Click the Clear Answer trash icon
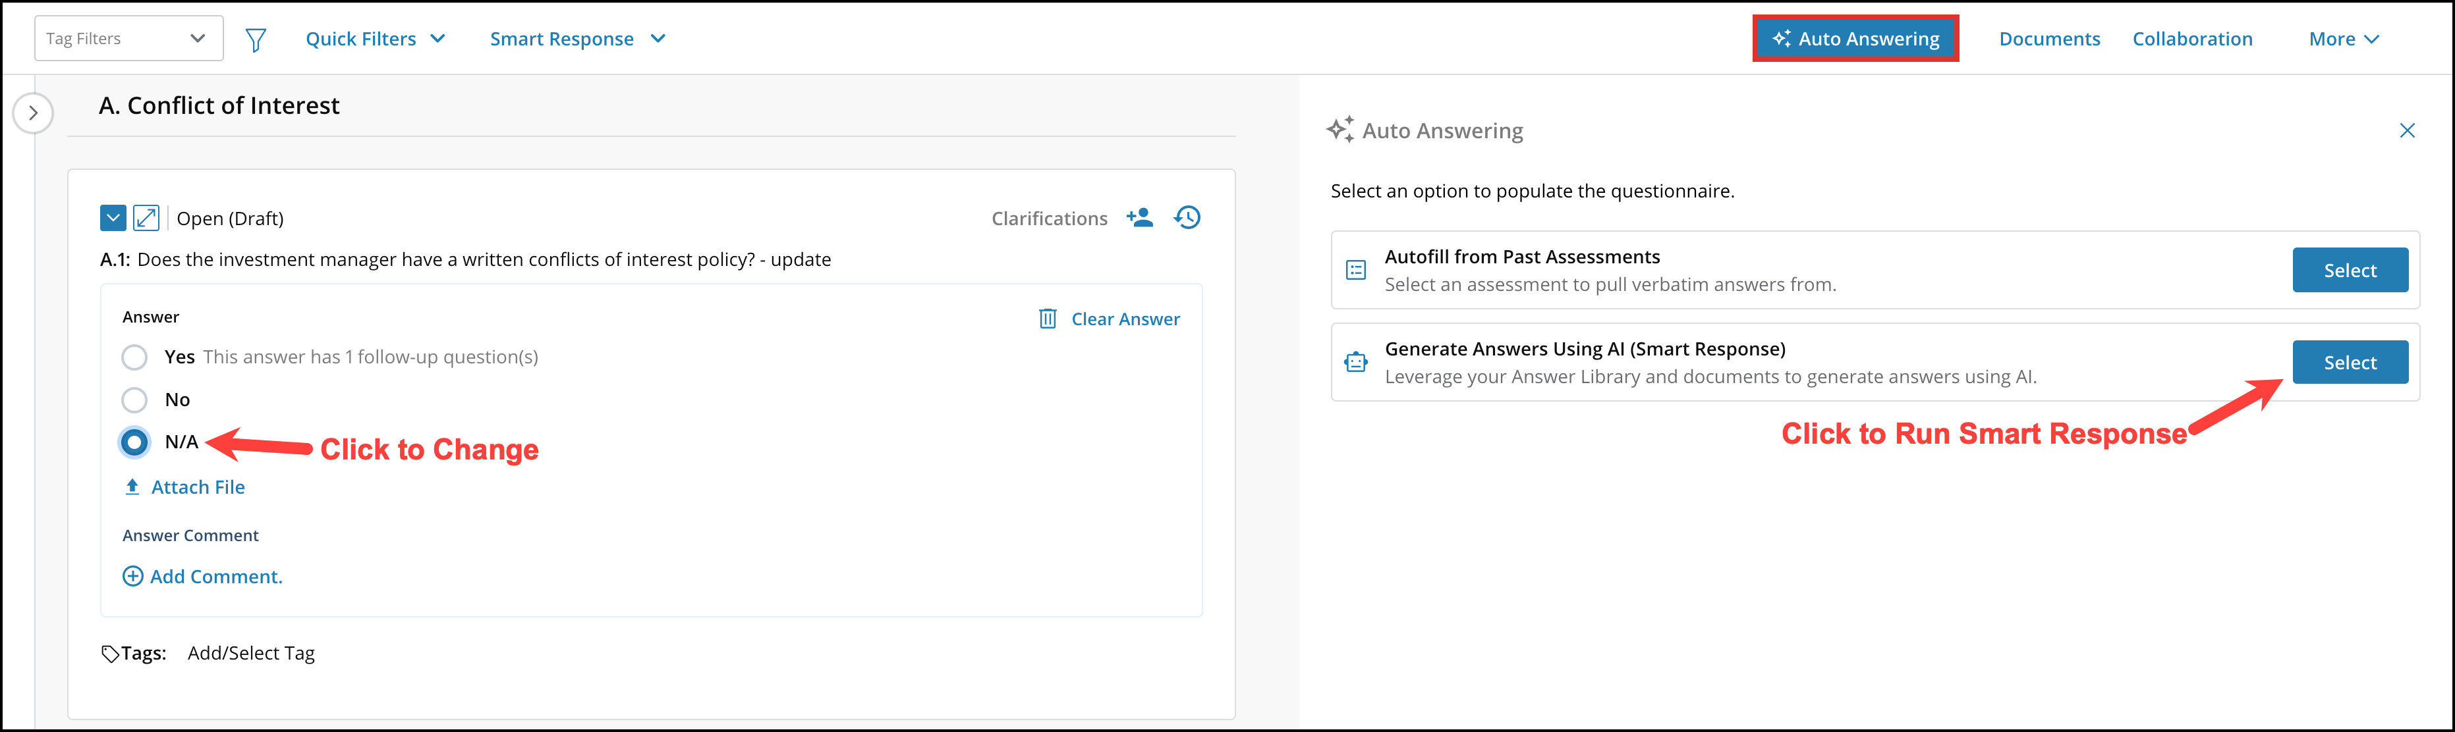The width and height of the screenshot is (2455, 732). [x=1048, y=319]
